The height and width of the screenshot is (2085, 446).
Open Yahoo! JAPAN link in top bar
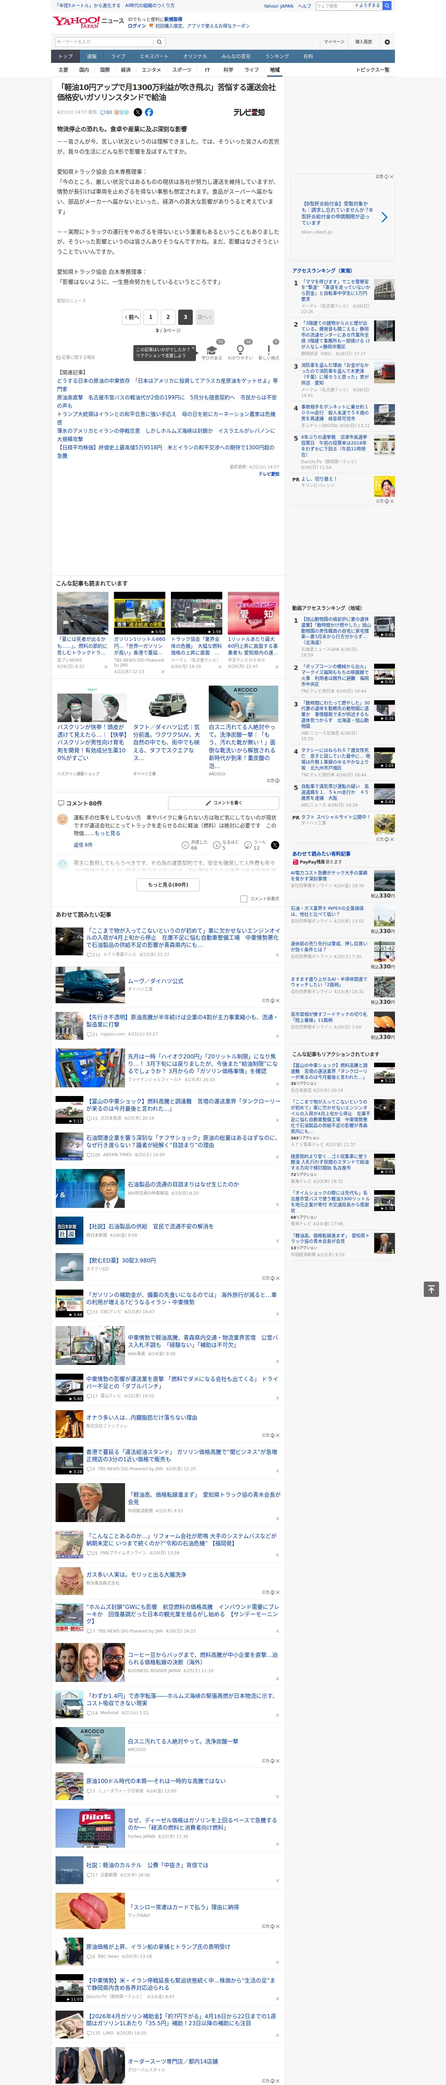click(279, 6)
